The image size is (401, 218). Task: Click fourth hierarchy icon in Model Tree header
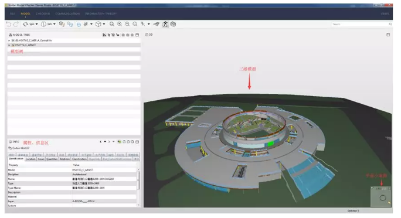pyautogui.click(x=118, y=35)
